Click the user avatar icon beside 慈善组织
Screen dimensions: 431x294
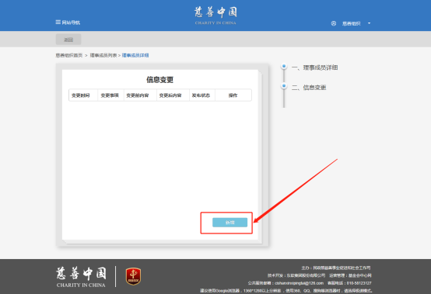(x=334, y=23)
